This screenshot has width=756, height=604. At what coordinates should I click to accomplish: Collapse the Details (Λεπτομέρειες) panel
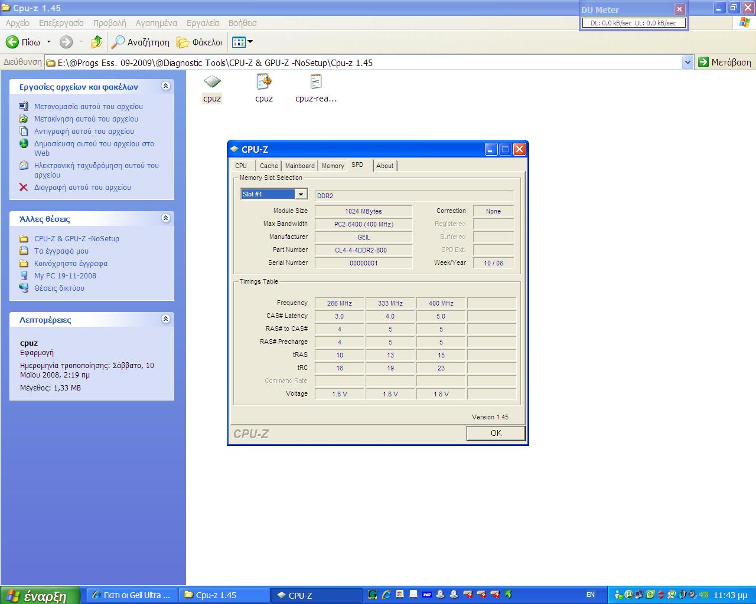[x=166, y=319]
